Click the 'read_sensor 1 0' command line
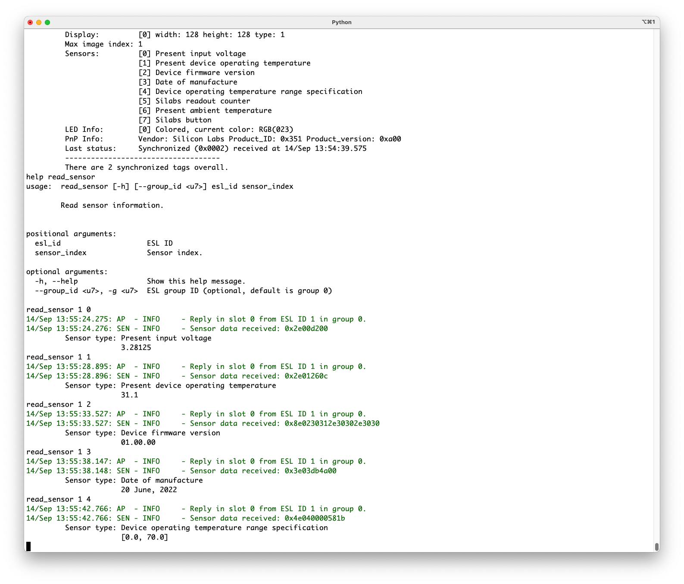This screenshot has width=684, height=584. [58, 309]
